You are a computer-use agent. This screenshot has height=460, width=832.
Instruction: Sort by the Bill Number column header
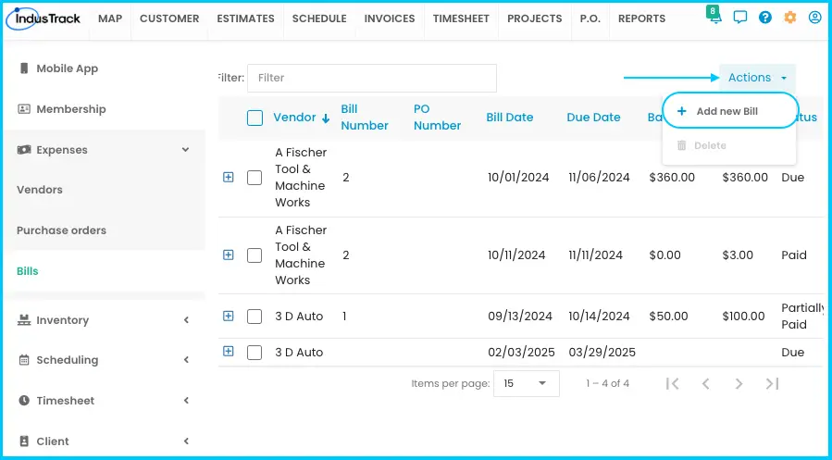tap(365, 118)
